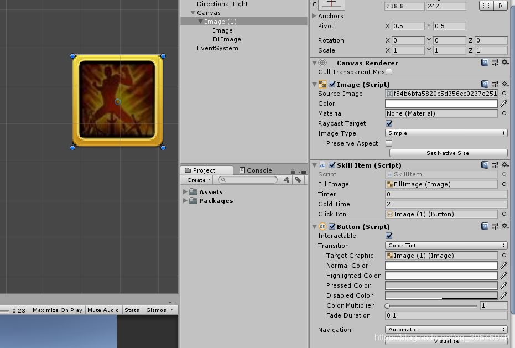Select EventSystem in the Hierarchy

click(217, 48)
